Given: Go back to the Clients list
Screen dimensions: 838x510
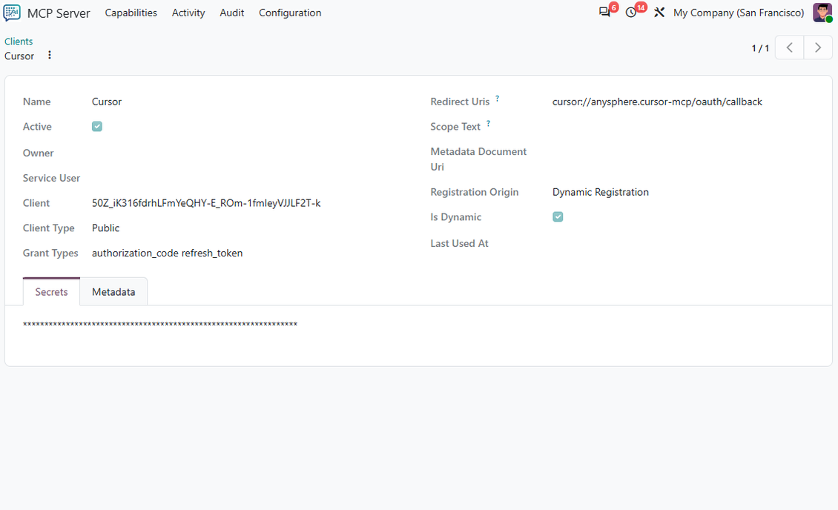Looking at the screenshot, I should [19, 41].
